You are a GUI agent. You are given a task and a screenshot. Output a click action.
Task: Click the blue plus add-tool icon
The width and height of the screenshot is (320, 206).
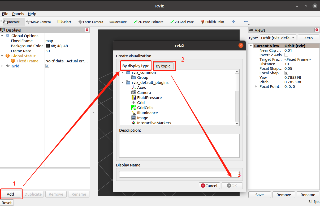[x=233, y=22]
